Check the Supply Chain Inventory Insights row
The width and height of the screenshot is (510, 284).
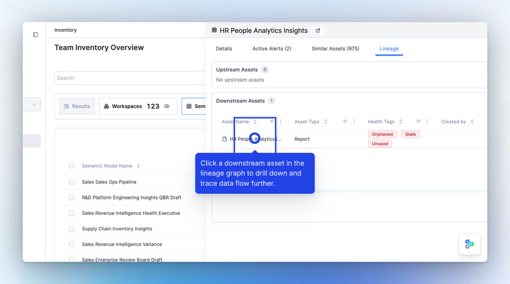tap(72, 229)
